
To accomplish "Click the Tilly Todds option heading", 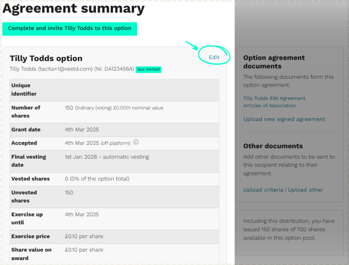I will pos(46,59).
